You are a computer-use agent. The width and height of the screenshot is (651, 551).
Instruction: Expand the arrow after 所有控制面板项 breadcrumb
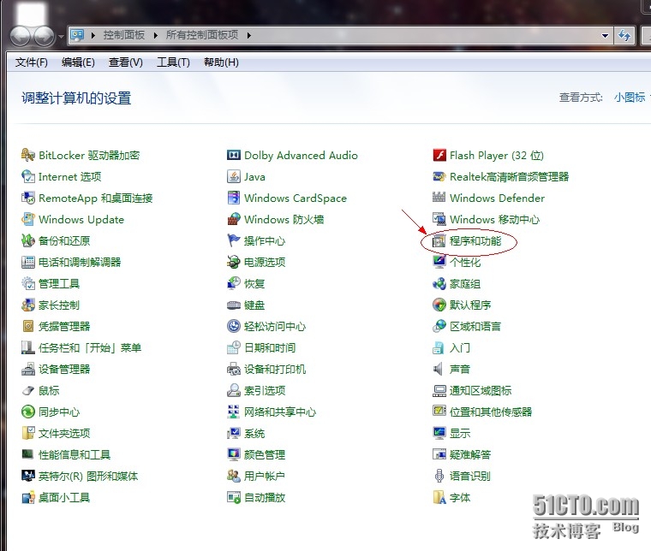(x=248, y=35)
